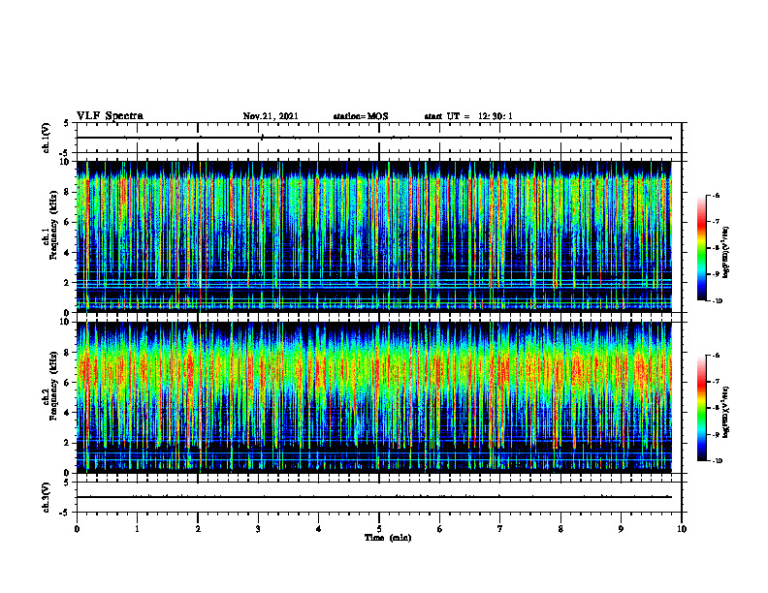Click the ch.1 frequency tick label "6"

click(68, 222)
